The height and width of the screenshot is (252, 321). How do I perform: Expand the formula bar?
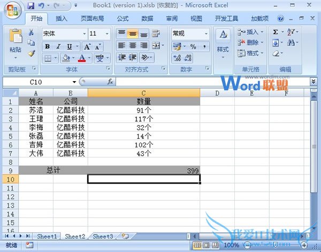point(313,82)
